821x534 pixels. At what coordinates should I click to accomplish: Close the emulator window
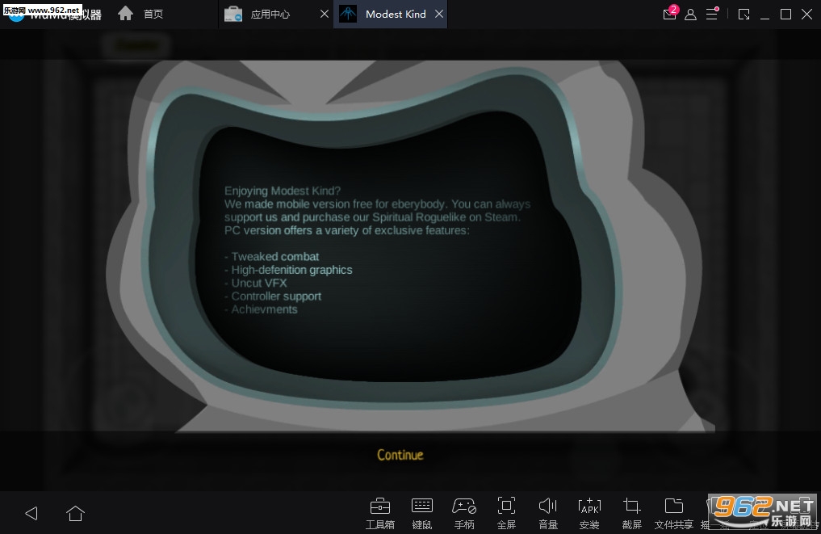click(x=806, y=15)
